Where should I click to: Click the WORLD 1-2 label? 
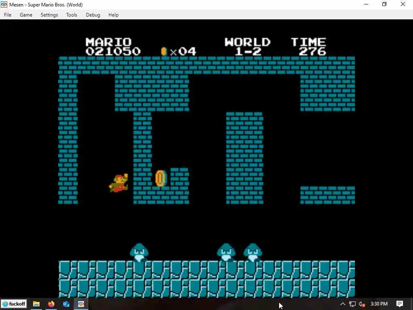pyautogui.click(x=247, y=47)
